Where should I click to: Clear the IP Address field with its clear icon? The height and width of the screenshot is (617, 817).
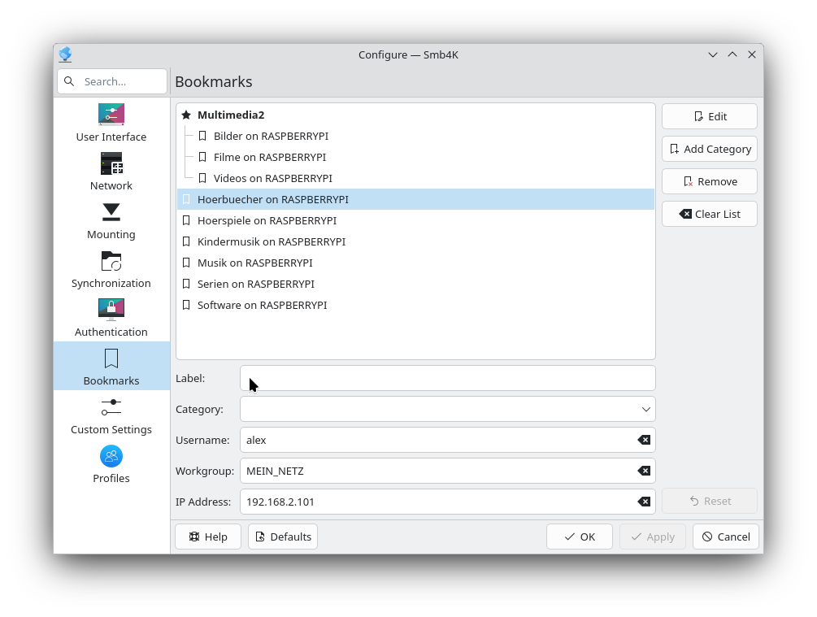(645, 502)
